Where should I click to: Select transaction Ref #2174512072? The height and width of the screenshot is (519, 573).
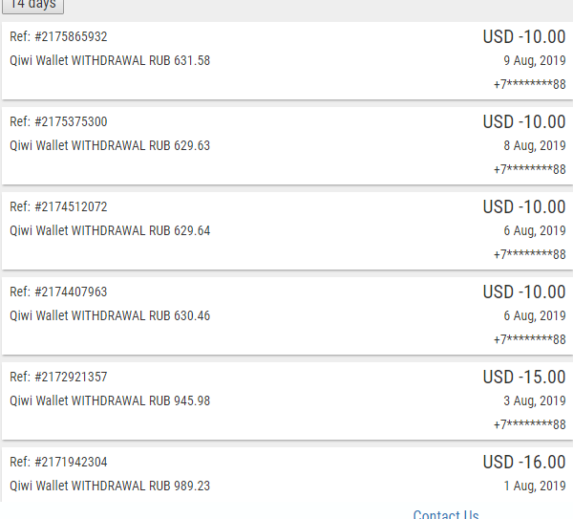click(x=58, y=207)
